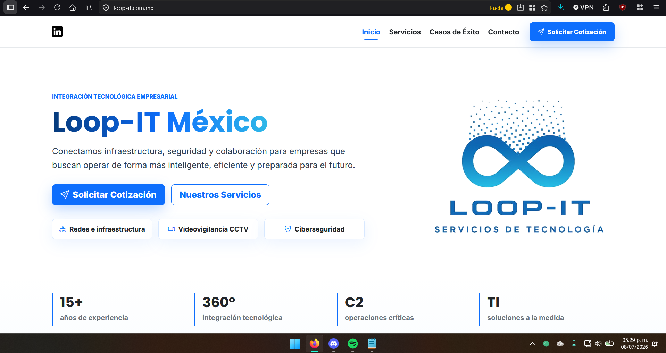
Task: Open Spotify from the taskbar
Action: click(x=353, y=344)
